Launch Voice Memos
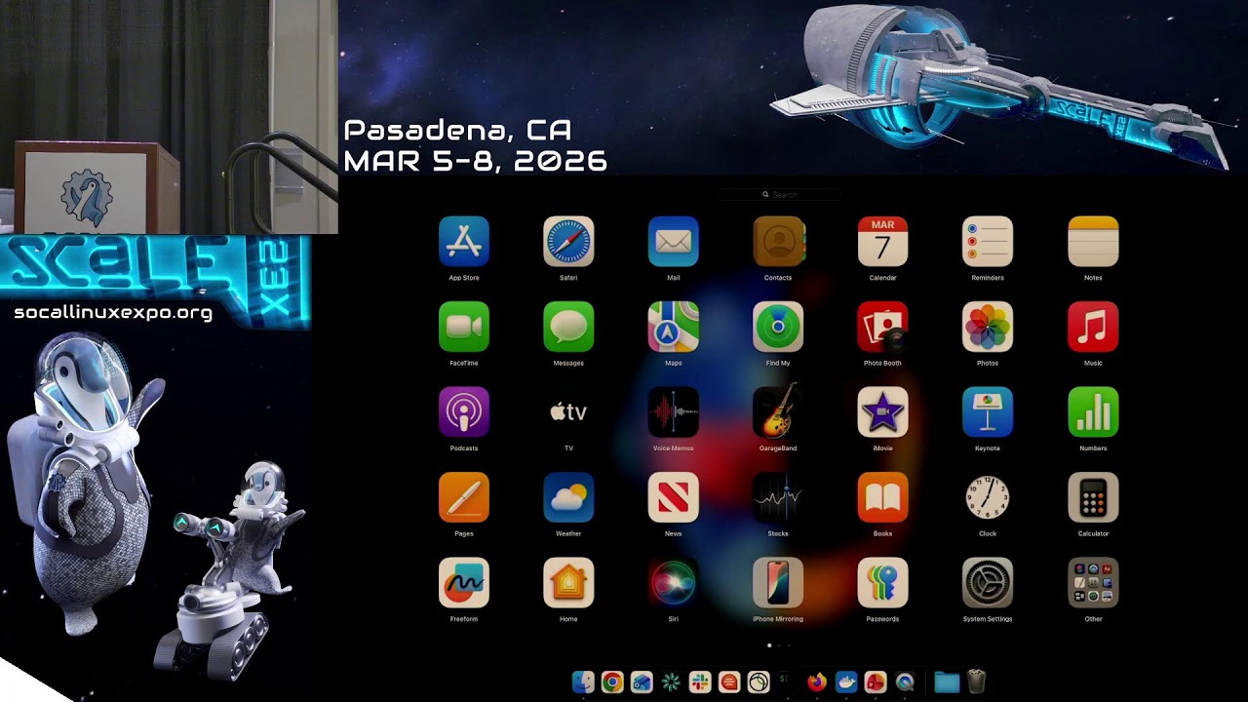This screenshot has height=702, width=1248. click(x=674, y=412)
